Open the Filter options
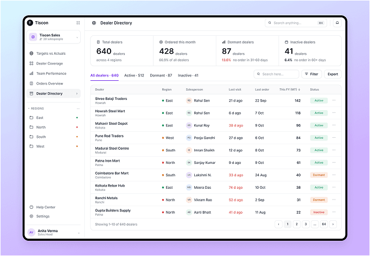This screenshot has height=256, width=370. [311, 74]
